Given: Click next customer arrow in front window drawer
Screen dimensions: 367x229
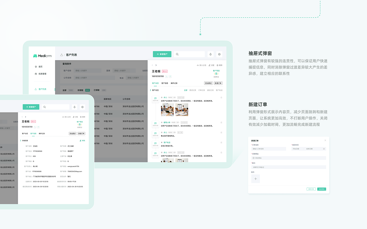Looking at the screenshot, I should [x=26, y=117].
